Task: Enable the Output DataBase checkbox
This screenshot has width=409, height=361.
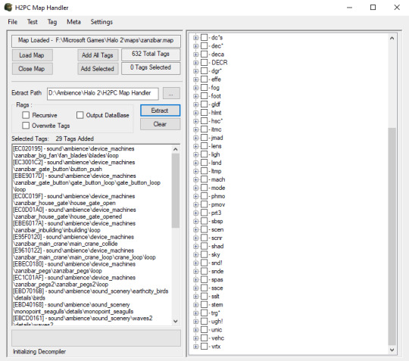Action: tap(80, 115)
